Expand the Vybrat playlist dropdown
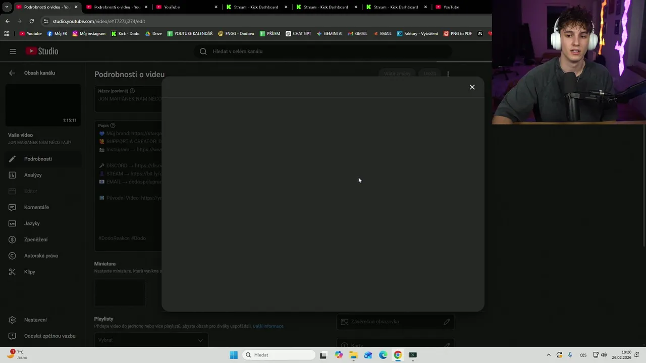The height and width of the screenshot is (363, 646). pyautogui.click(x=151, y=340)
